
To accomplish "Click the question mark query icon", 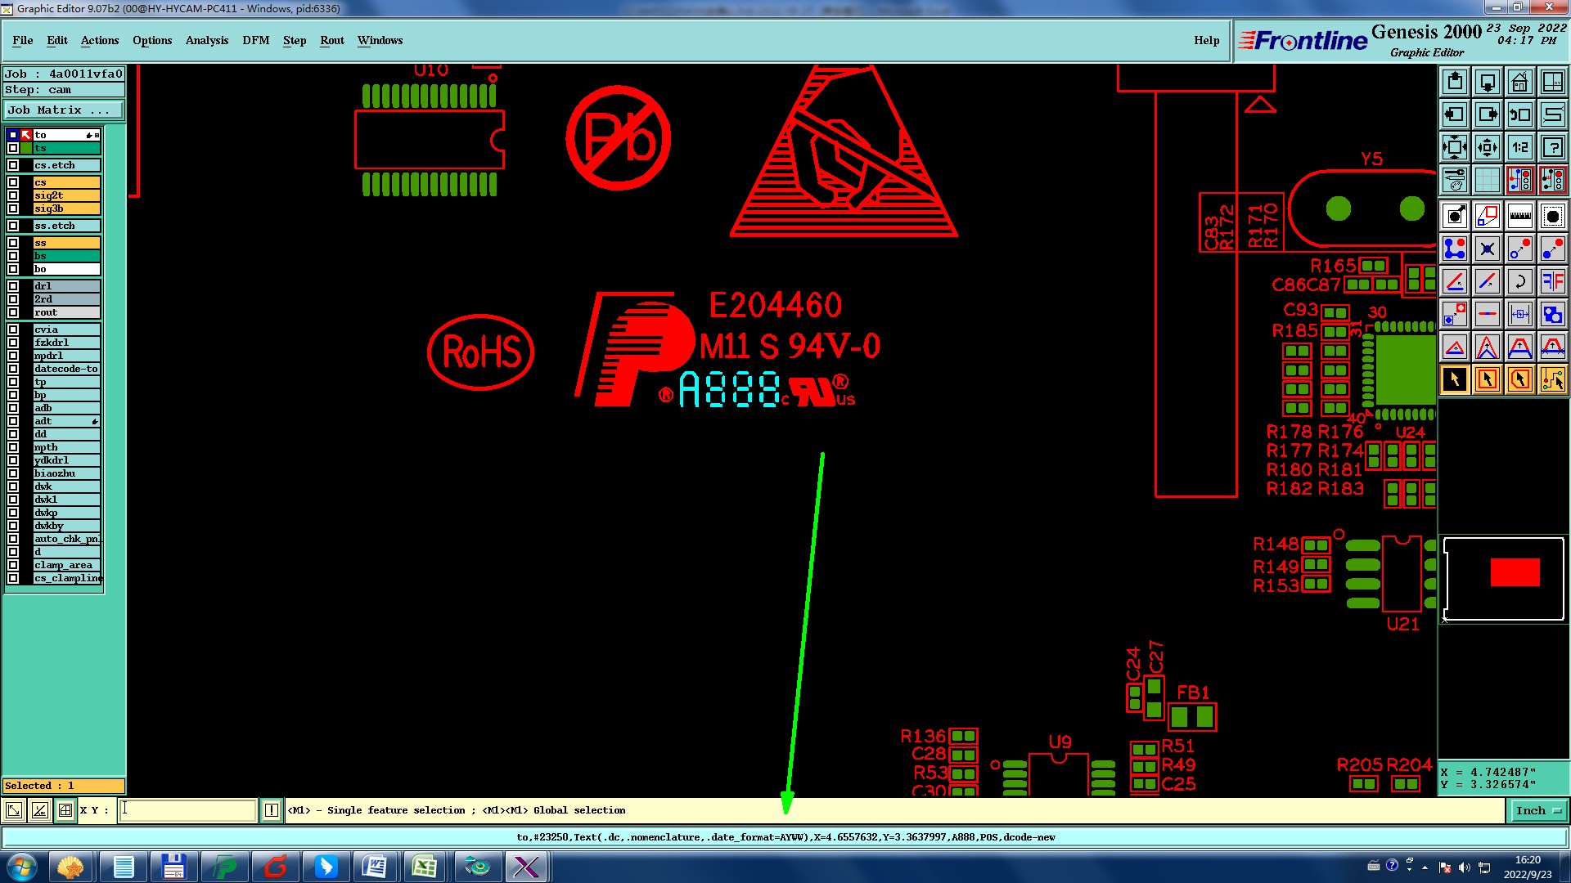I will (x=1552, y=147).
